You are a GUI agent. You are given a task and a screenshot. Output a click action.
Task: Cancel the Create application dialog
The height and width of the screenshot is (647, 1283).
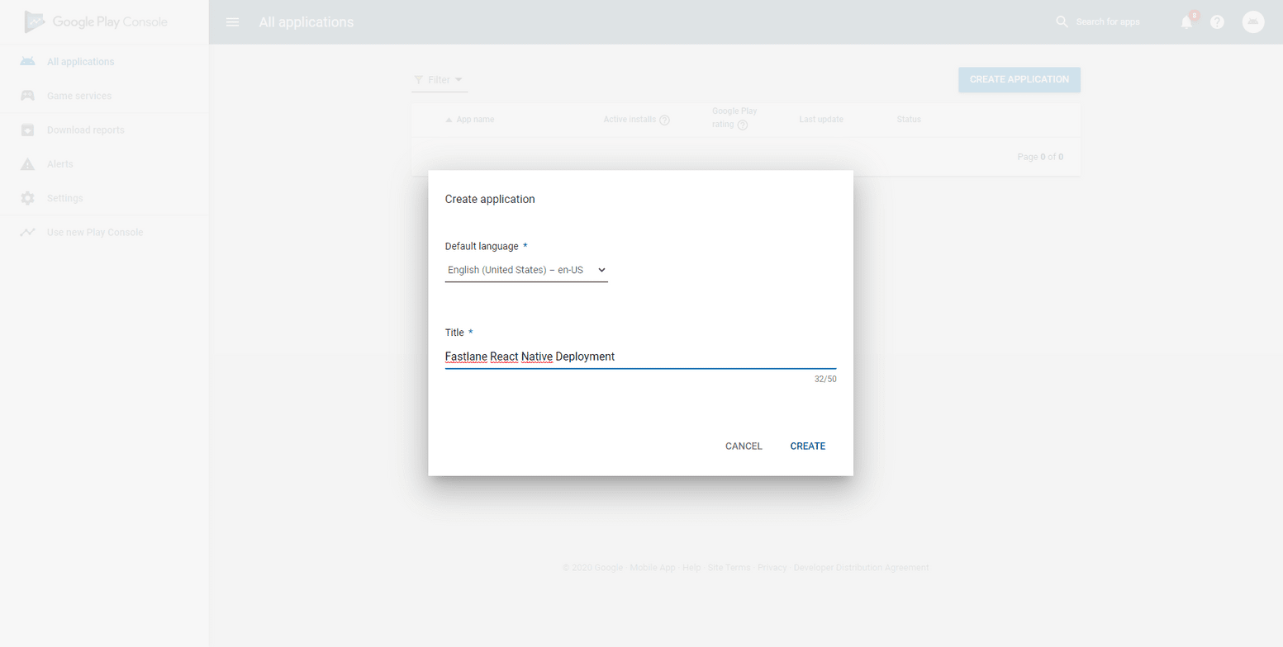coord(743,446)
